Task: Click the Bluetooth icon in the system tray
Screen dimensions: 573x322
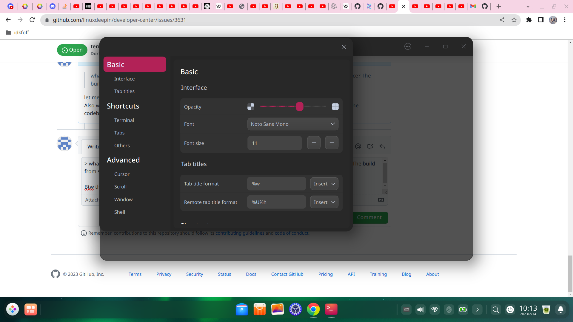Action: pyautogui.click(x=449, y=309)
